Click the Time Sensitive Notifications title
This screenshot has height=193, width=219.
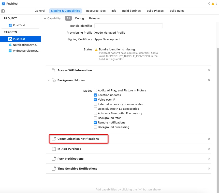coord(77,169)
